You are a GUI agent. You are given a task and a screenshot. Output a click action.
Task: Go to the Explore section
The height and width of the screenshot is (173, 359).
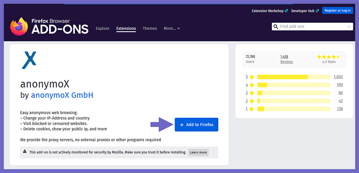click(102, 29)
